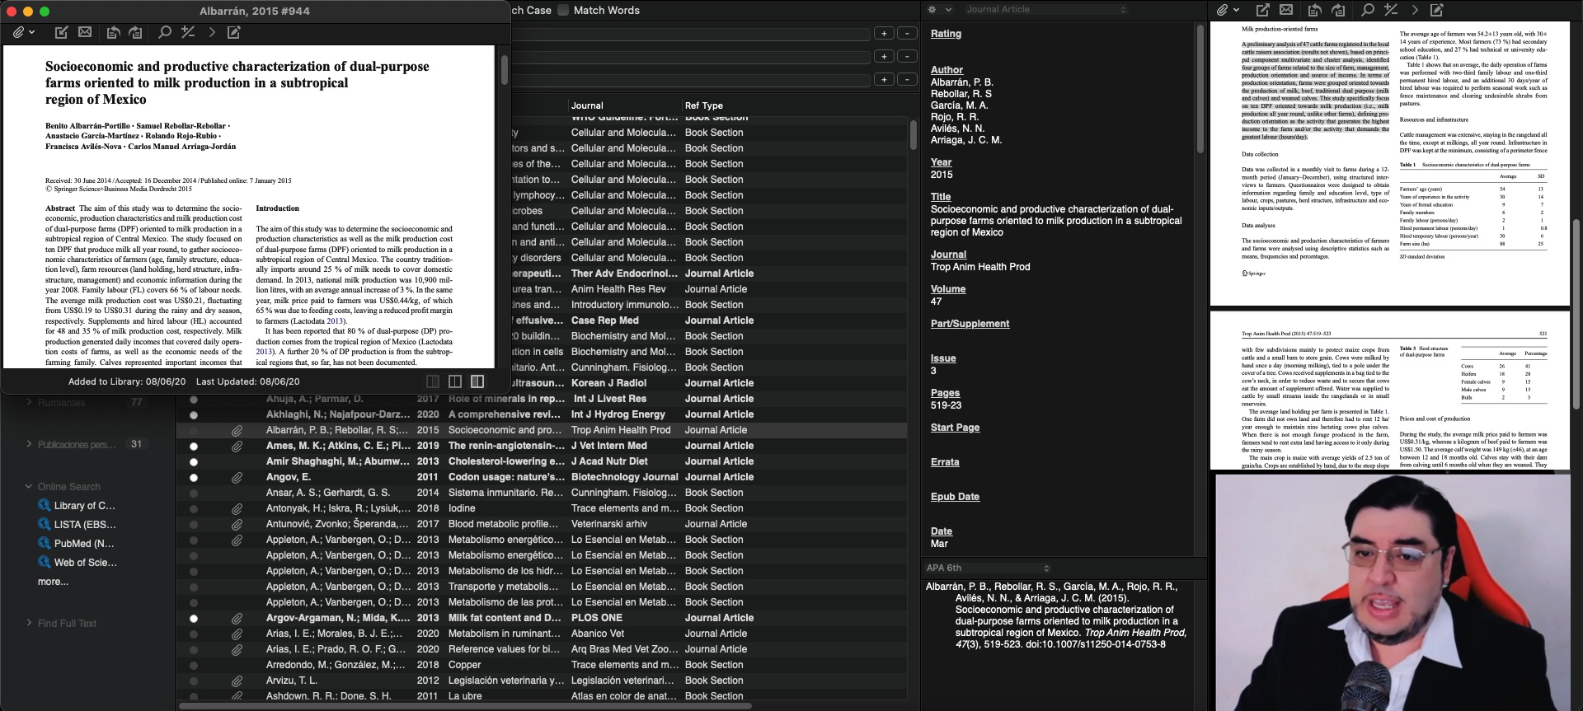Image resolution: width=1583 pixels, height=711 pixels.
Task: Select the Akhlaghi, N. 2020 reference row
Action: pos(495,414)
